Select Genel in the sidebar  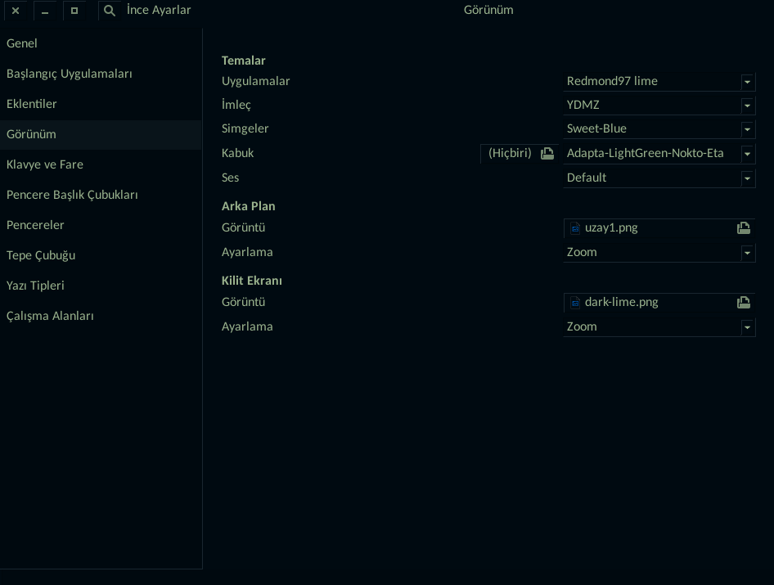coord(101,43)
